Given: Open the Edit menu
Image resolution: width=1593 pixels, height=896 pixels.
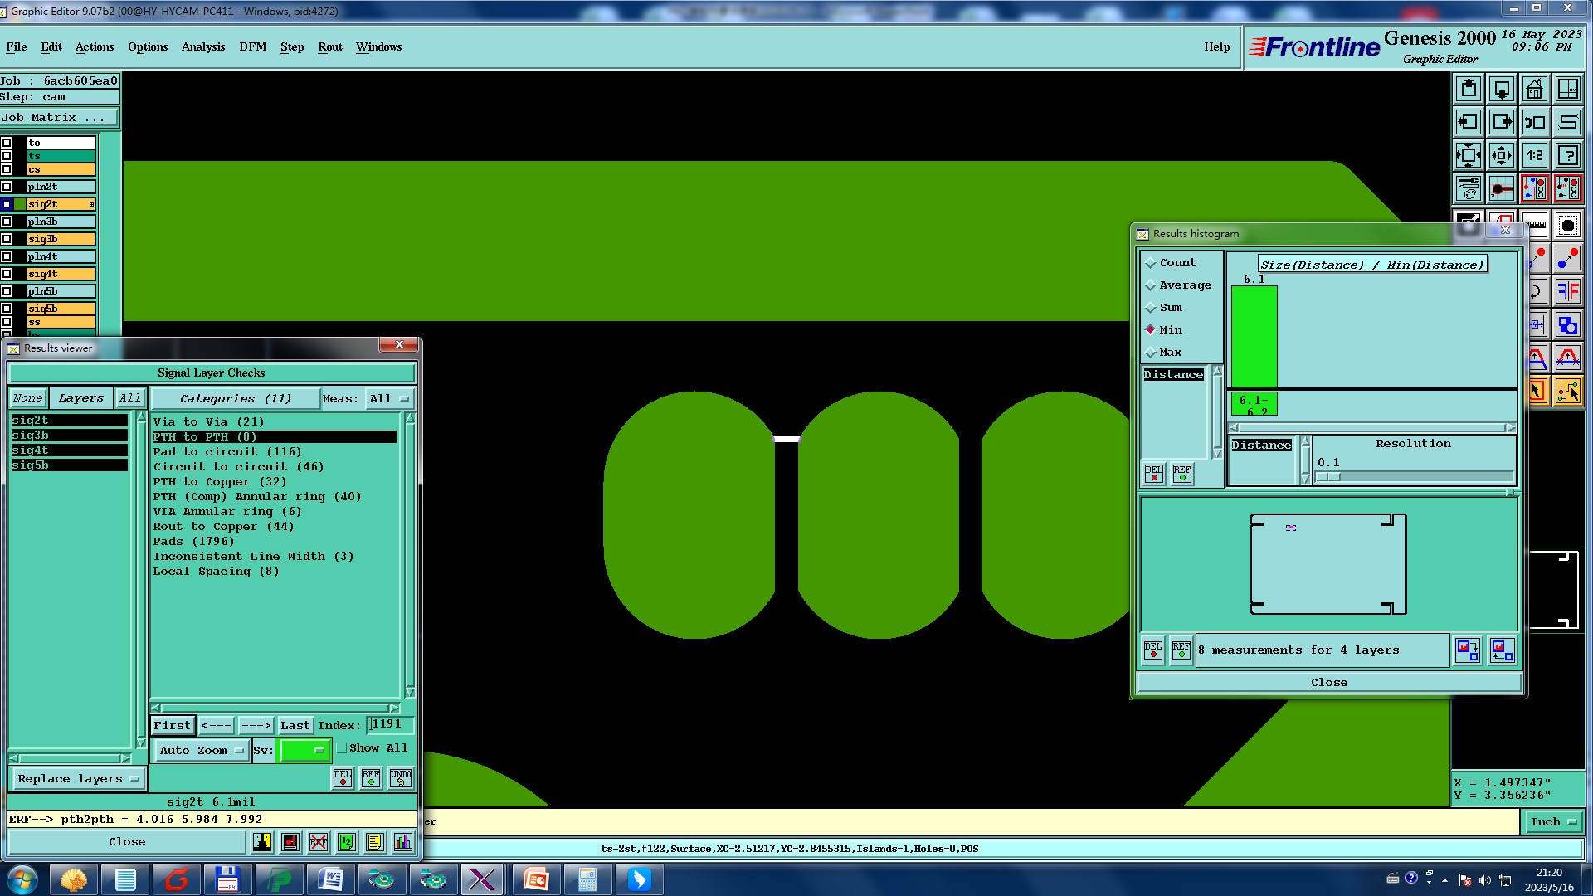Looking at the screenshot, I should pyautogui.click(x=51, y=47).
